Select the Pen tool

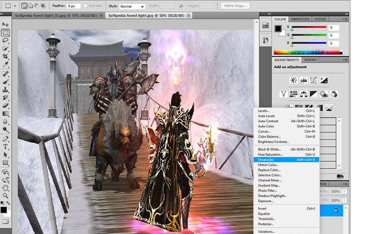tap(5, 139)
